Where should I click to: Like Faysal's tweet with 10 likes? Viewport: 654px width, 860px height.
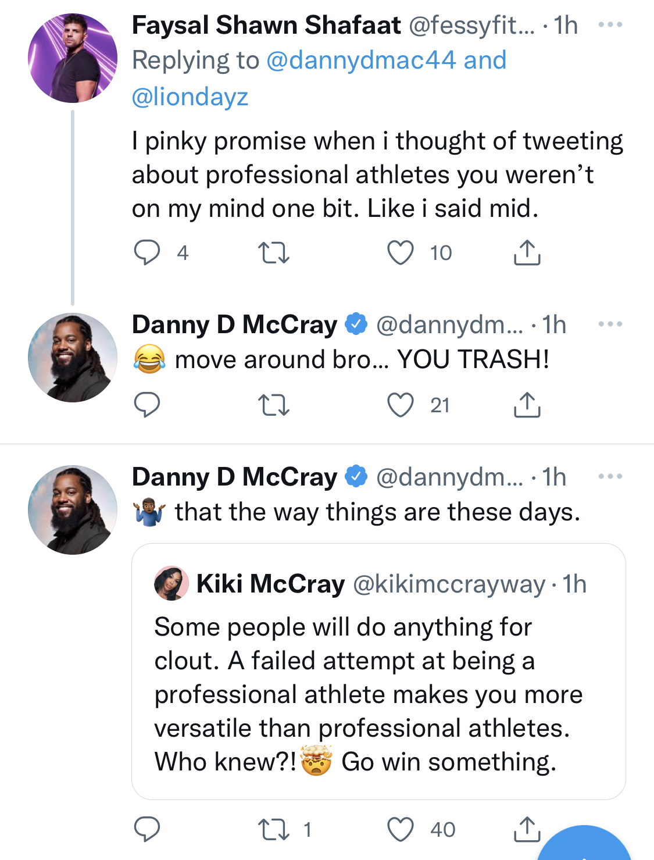(x=401, y=253)
